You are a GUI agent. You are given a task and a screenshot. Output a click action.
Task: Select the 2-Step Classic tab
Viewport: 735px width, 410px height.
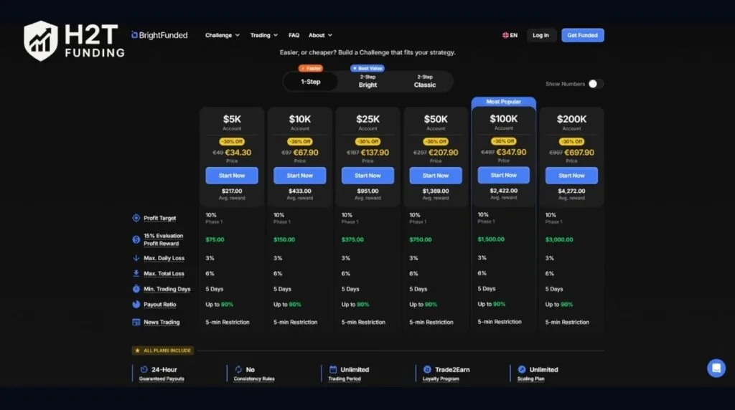tap(425, 82)
